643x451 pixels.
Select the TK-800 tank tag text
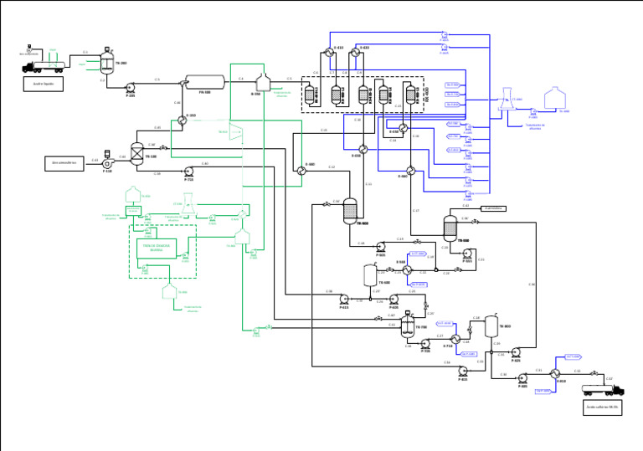pos(505,326)
